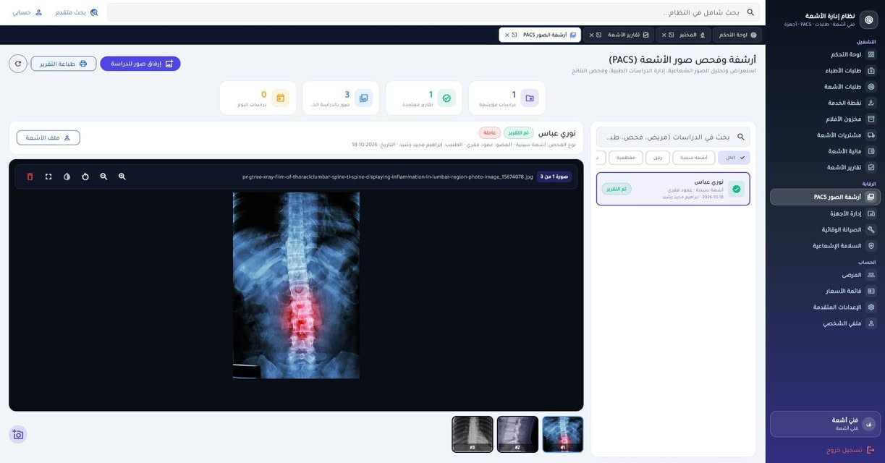Open the نوري عباس study card in the list

673,189
